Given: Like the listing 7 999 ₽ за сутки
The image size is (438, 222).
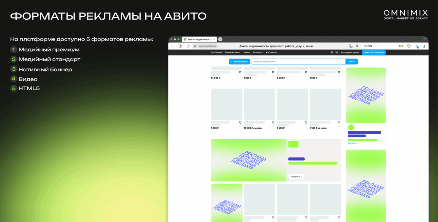Looking at the screenshot, I should [x=339, y=123].
